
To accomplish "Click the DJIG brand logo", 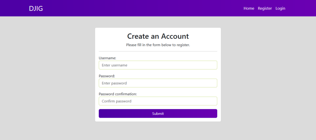I will (36, 8).
